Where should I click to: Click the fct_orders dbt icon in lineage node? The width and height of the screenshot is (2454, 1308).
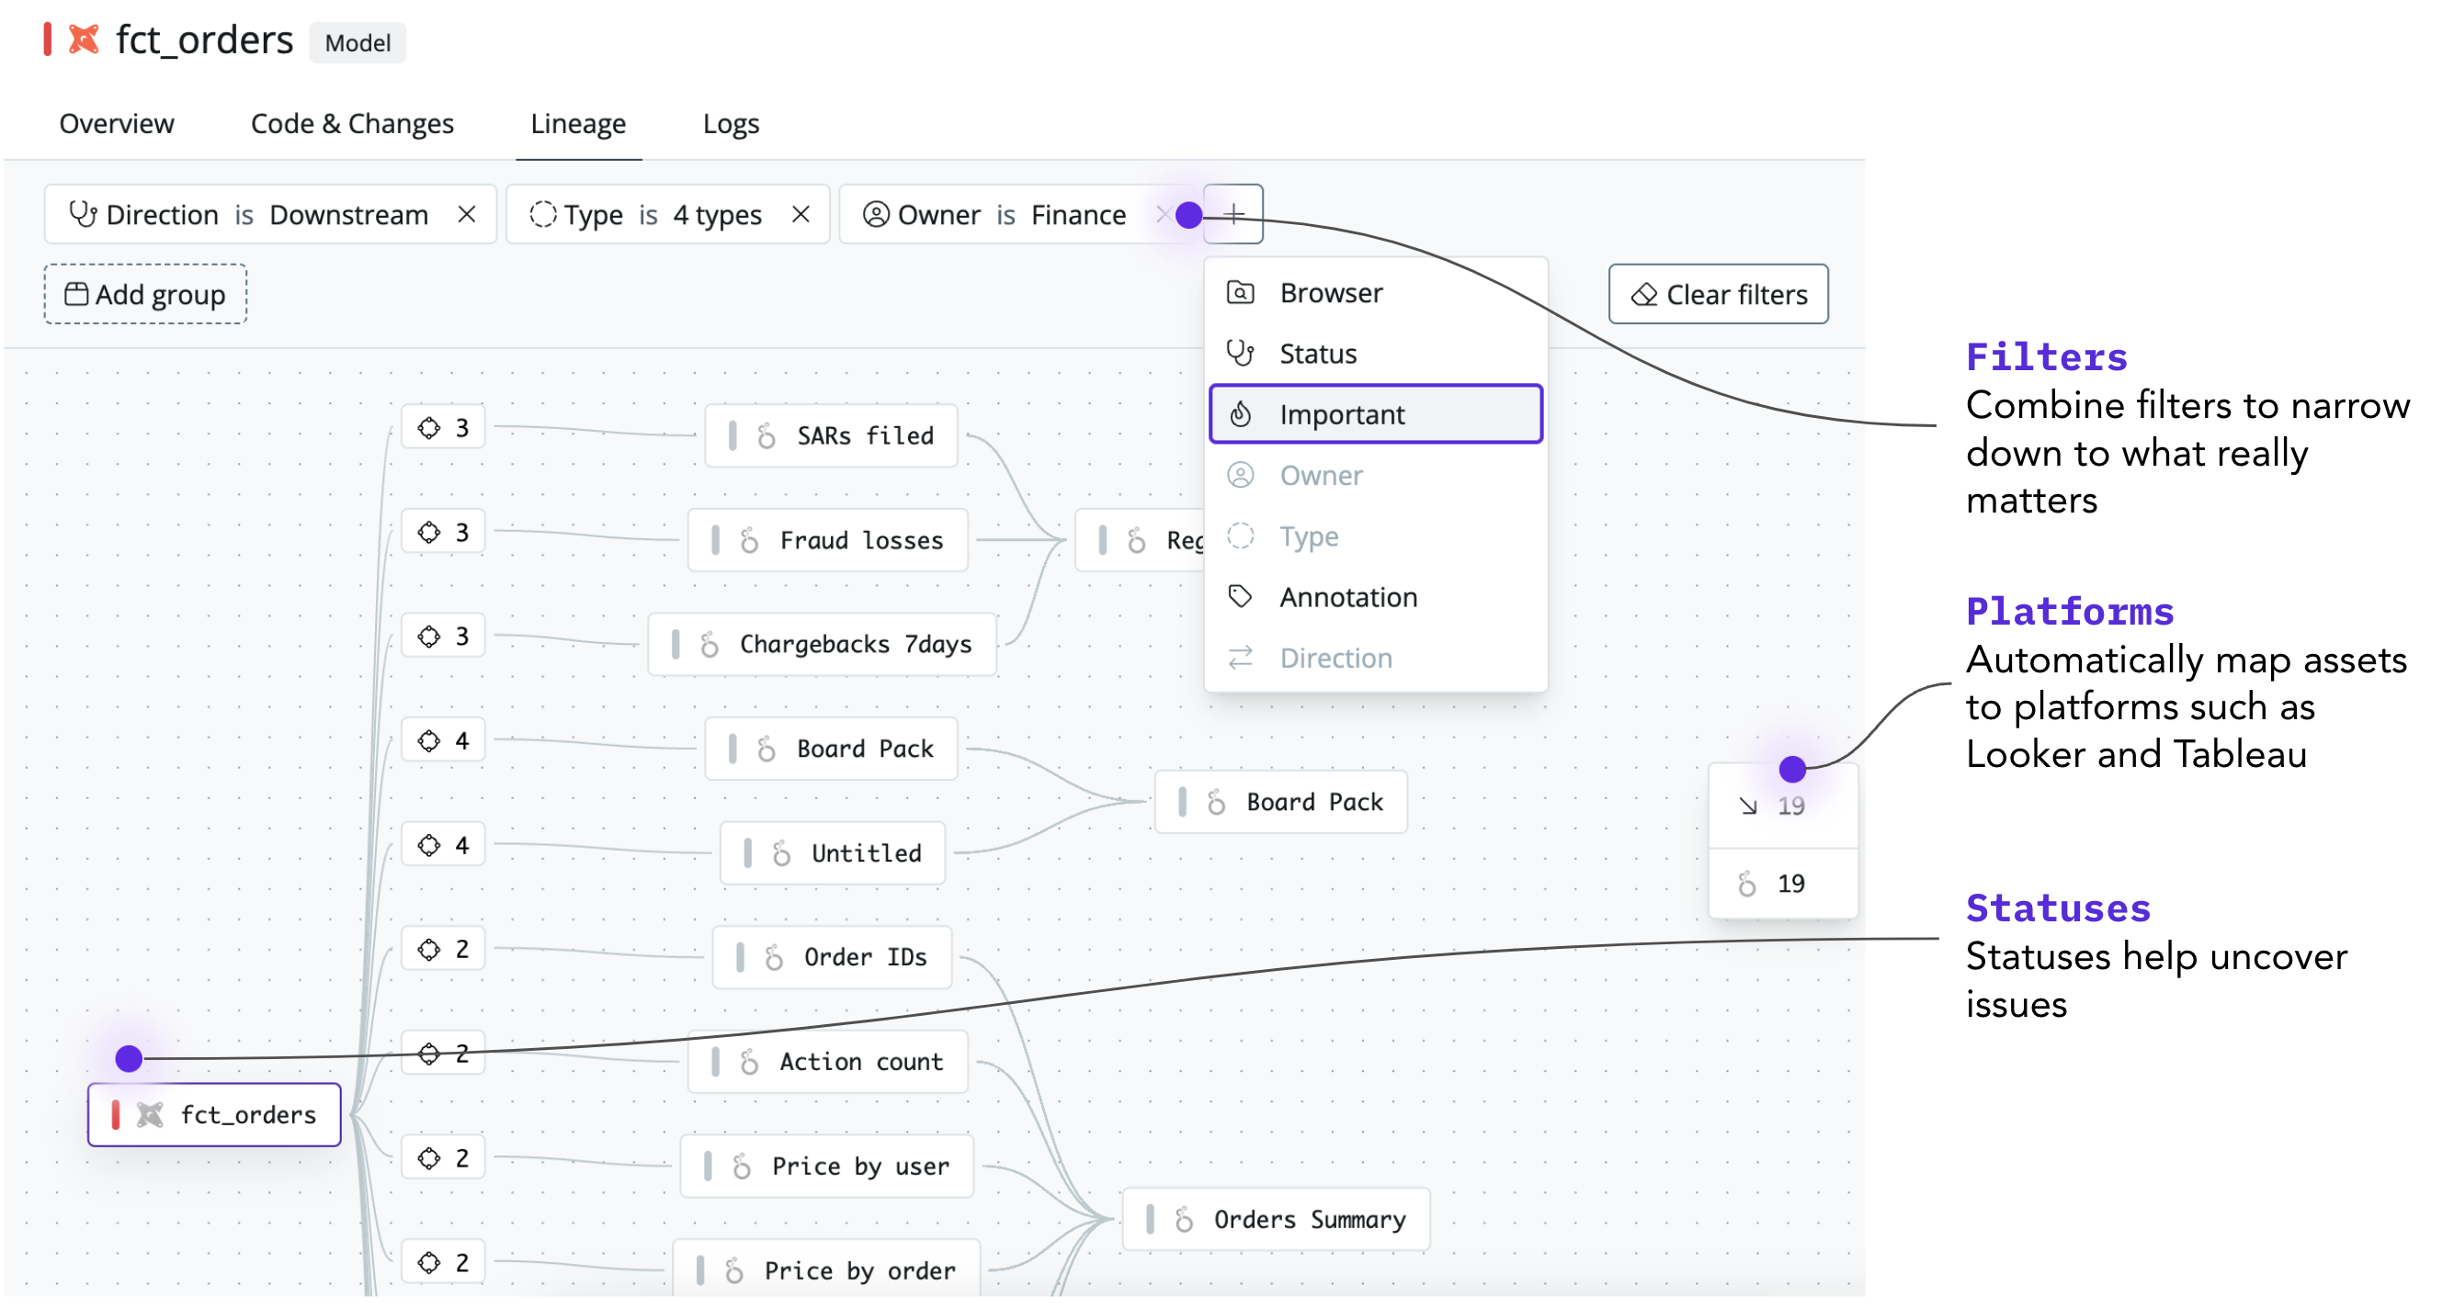[x=150, y=1114]
